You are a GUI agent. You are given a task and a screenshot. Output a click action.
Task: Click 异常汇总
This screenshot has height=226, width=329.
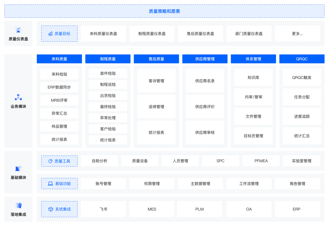click(59, 113)
